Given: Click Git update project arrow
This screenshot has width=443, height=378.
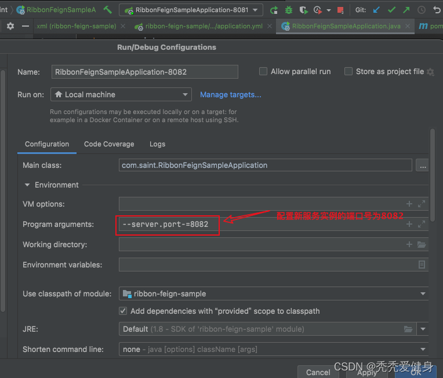Looking at the screenshot, I should pyautogui.click(x=376, y=10).
